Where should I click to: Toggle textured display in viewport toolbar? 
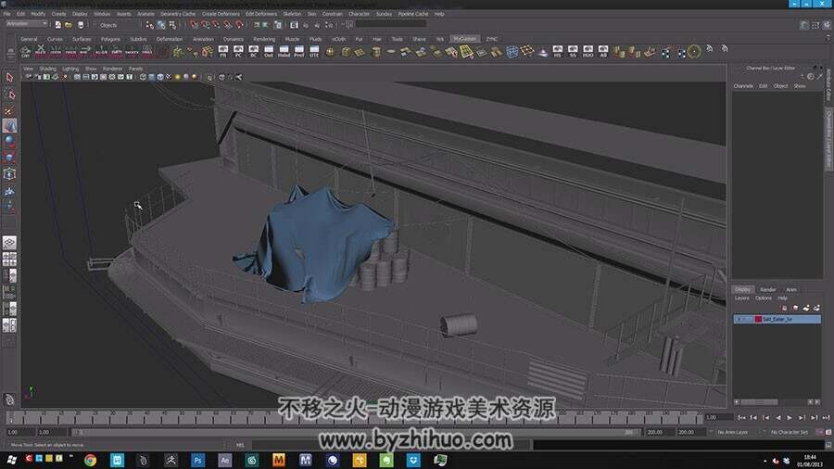pyautogui.click(x=169, y=77)
